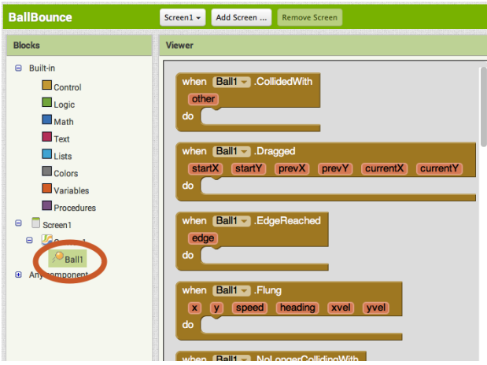The height and width of the screenshot is (365, 487).
Task: Open the Screen1 dropdown in toolbar
Action: click(183, 17)
